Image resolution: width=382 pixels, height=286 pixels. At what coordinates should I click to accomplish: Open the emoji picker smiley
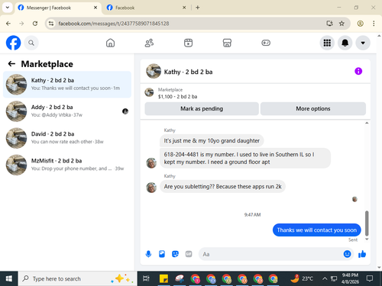click(347, 254)
